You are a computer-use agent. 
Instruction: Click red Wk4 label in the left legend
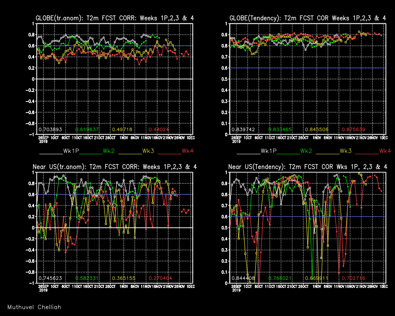pyautogui.click(x=188, y=151)
